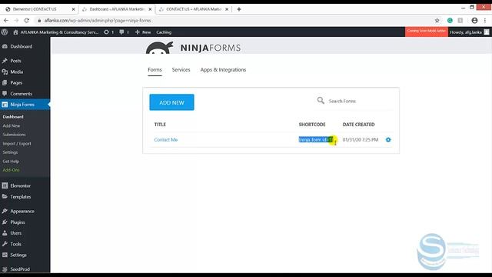Image resolution: width=492 pixels, height=277 pixels.
Task: Click the 01/31/20 7:25 PM date
Action: click(361, 140)
